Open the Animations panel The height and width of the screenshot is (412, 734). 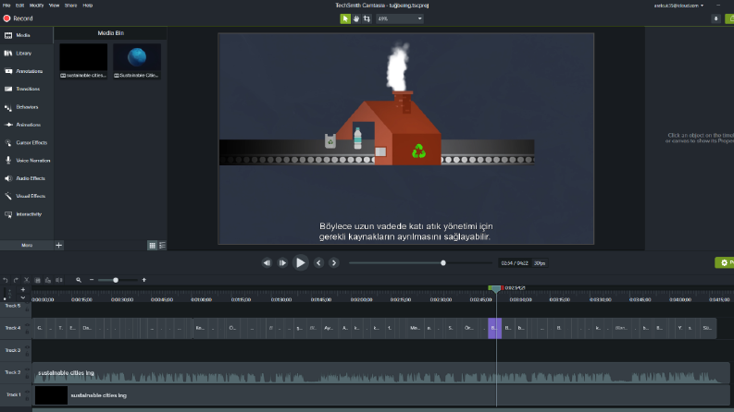point(28,125)
